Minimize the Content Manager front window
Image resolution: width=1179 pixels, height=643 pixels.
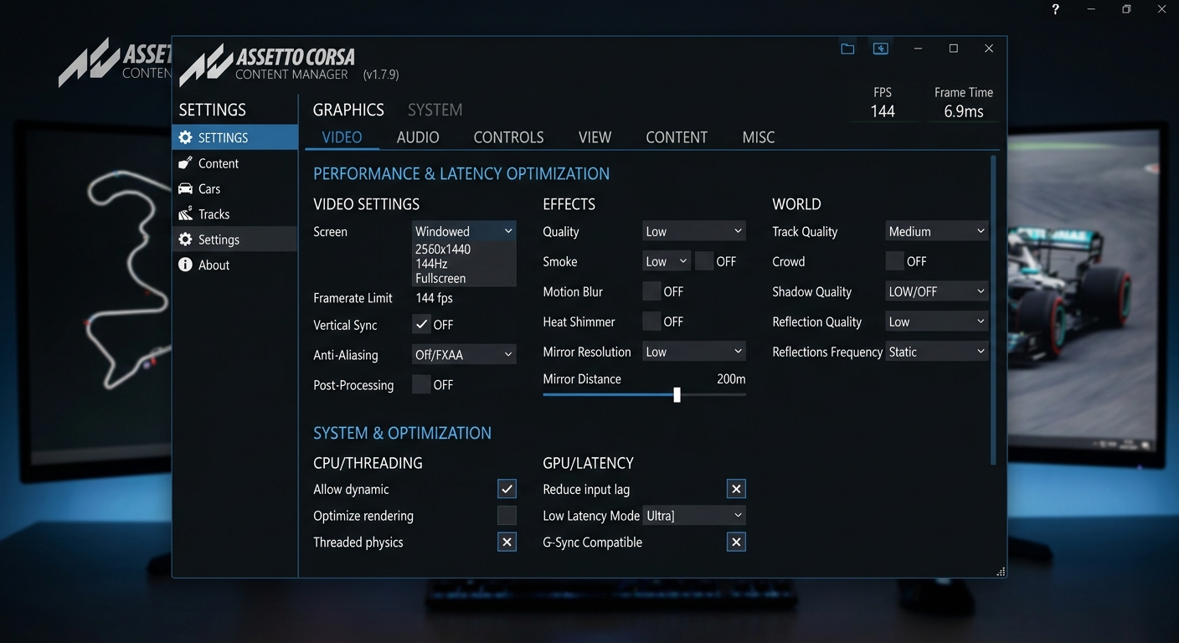click(919, 49)
